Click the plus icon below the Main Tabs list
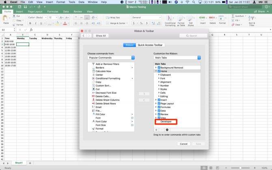Image resolution: width=272 pixels, height=170 pixels. tap(156, 130)
